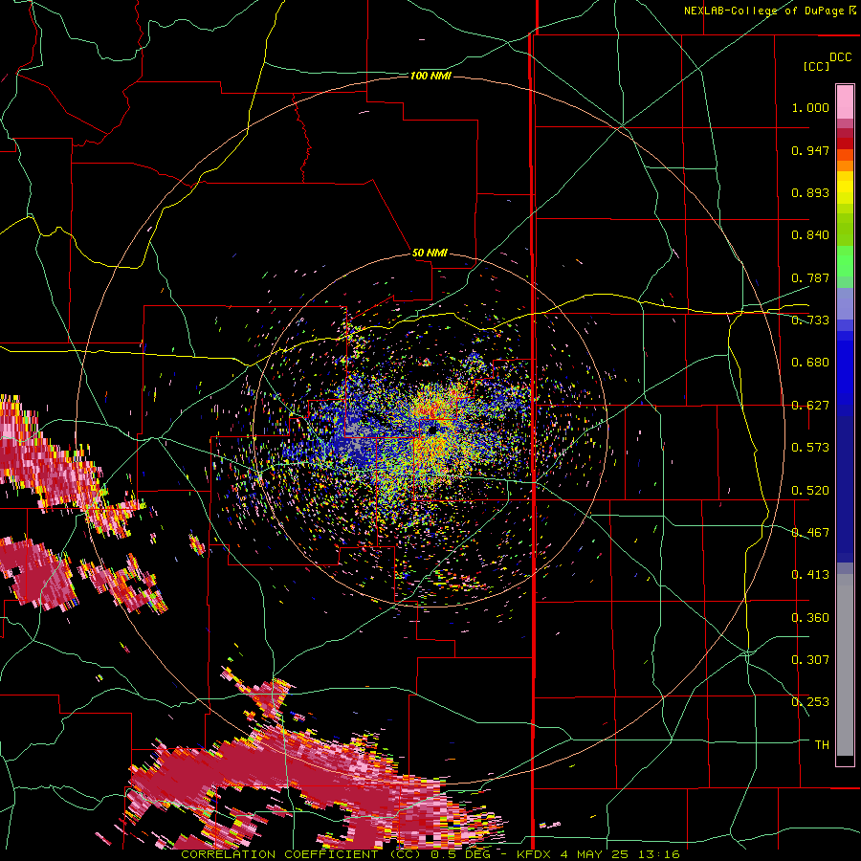Click the 50 NMI range ring label
The width and height of the screenshot is (861, 861).
pyautogui.click(x=430, y=253)
